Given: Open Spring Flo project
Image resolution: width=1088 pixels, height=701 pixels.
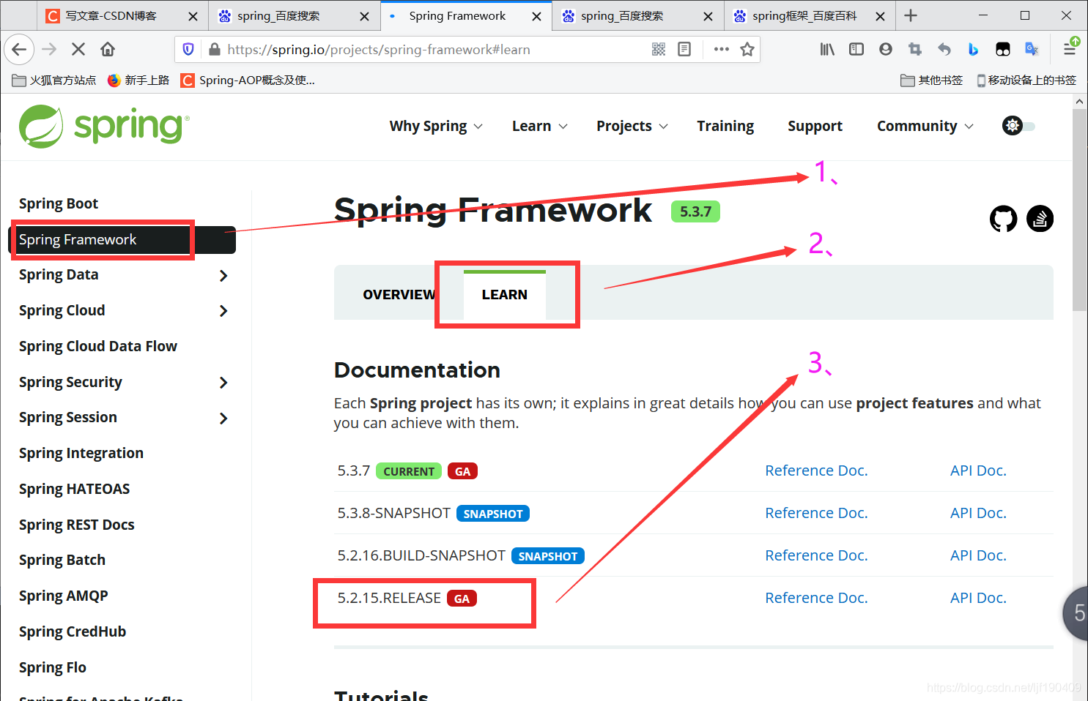Looking at the screenshot, I should point(53,667).
